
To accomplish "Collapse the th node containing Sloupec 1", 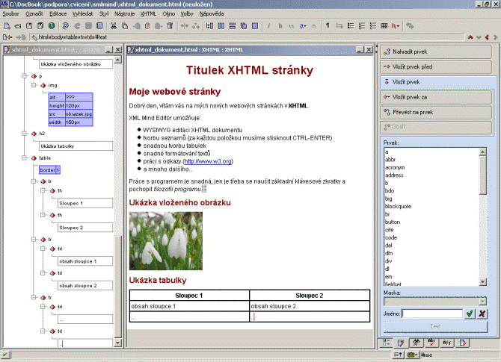I will (43, 190).
